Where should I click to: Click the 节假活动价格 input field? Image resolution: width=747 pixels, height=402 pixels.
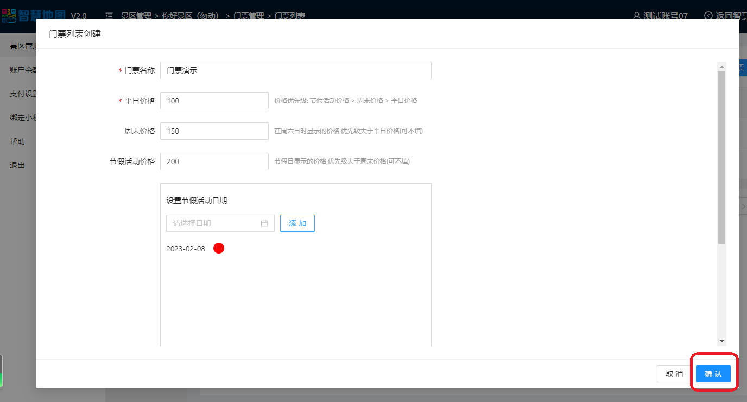point(214,161)
